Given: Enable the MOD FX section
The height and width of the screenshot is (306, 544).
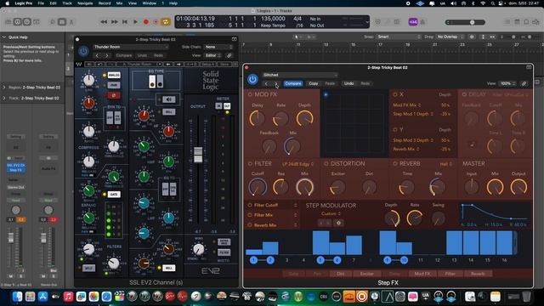Looking at the screenshot, I should [250, 94].
